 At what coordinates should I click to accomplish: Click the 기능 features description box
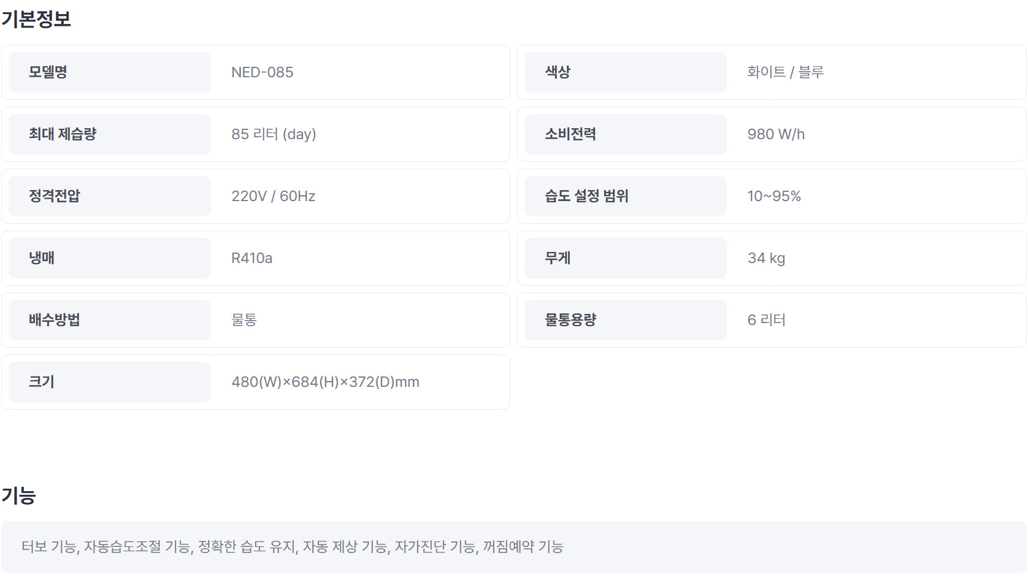pyautogui.click(x=513, y=547)
